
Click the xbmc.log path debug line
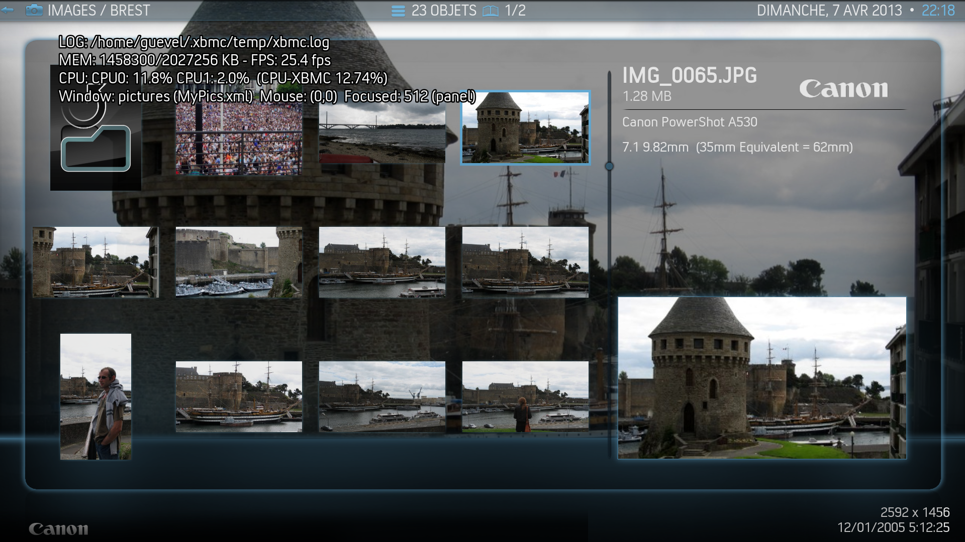pyautogui.click(x=194, y=42)
